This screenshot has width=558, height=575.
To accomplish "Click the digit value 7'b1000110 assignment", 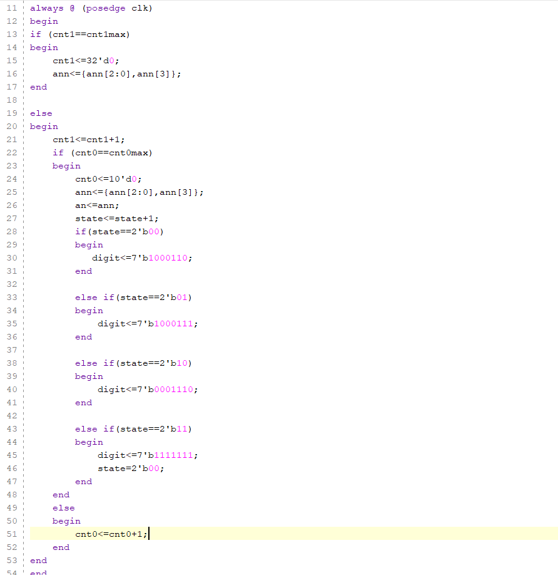I will [x=142, y=258].
